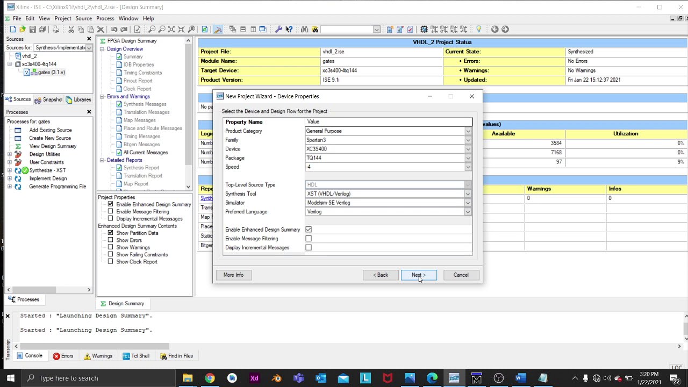This screenshot has height=387, width=688.
Task: Open Google Chrome from the taskbar
Action: [210, 378]
